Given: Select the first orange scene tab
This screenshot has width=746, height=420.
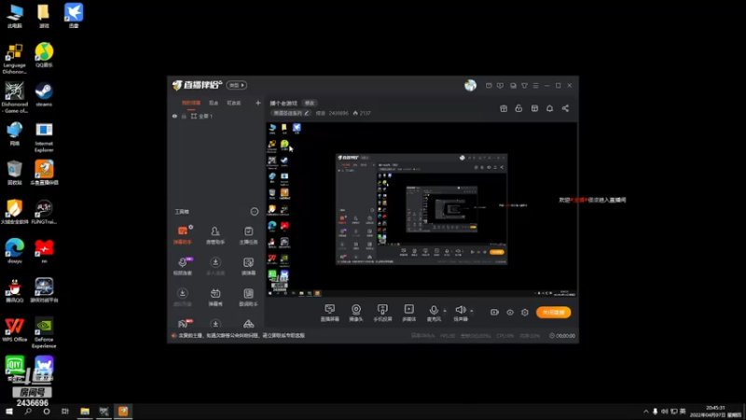Looking at the screenshot, I should [191, 103].
